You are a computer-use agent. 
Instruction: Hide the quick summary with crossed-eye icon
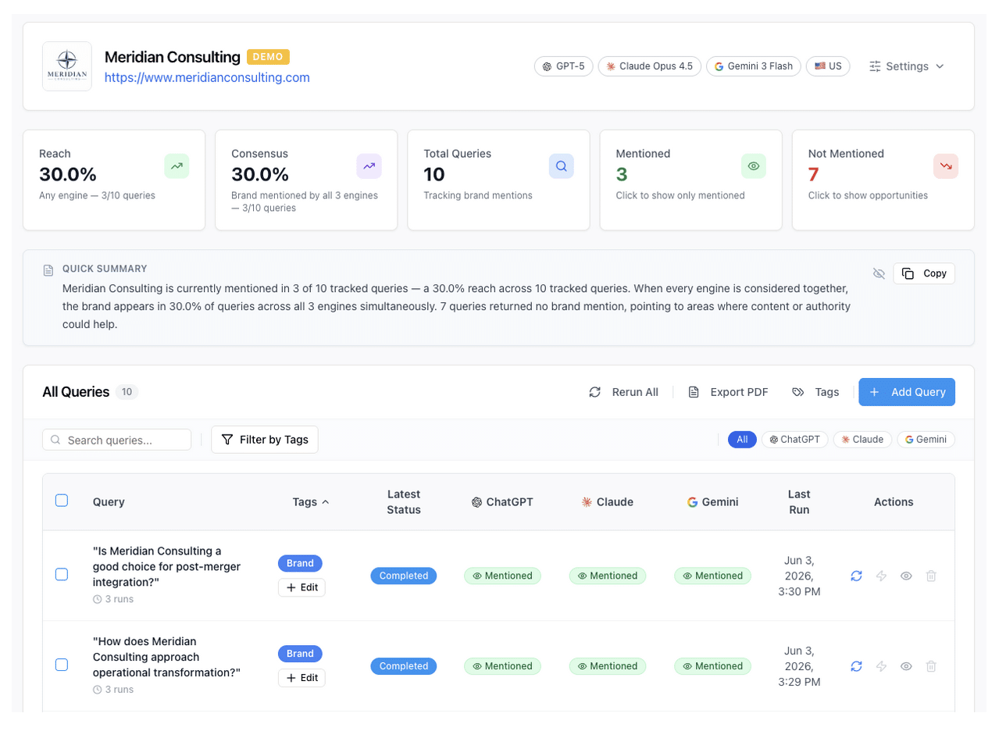coord(879,273)
